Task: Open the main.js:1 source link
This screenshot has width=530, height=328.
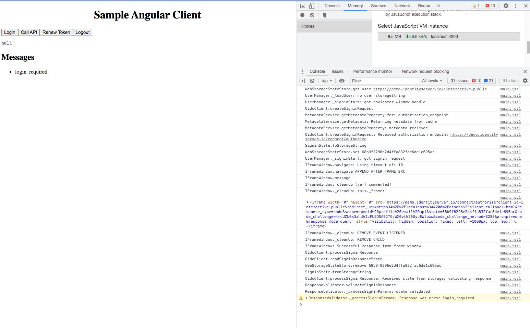Action: 510,89
